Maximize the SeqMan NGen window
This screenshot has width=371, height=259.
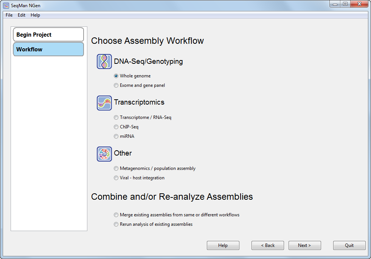tap(345, 4)
